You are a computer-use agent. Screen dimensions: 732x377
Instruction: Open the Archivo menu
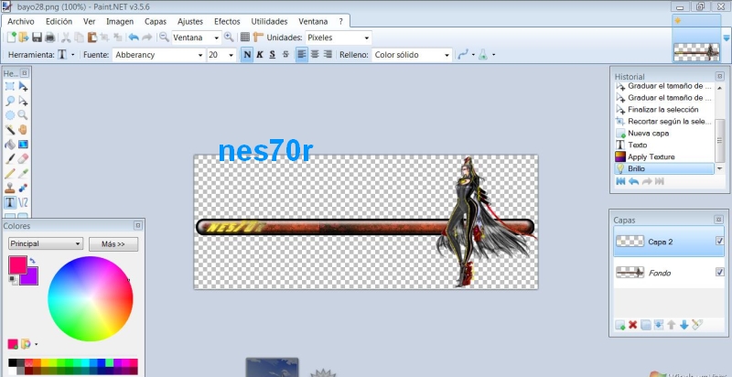[21, 21]
